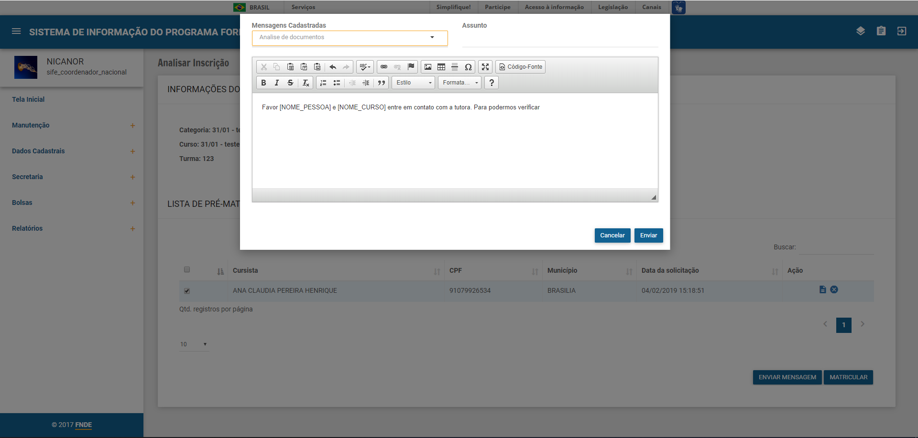Viewport: 918px width, 438px height.
Task: View document for Ana Claudia row
Action: pyautogui.click(x=823, y=289)
